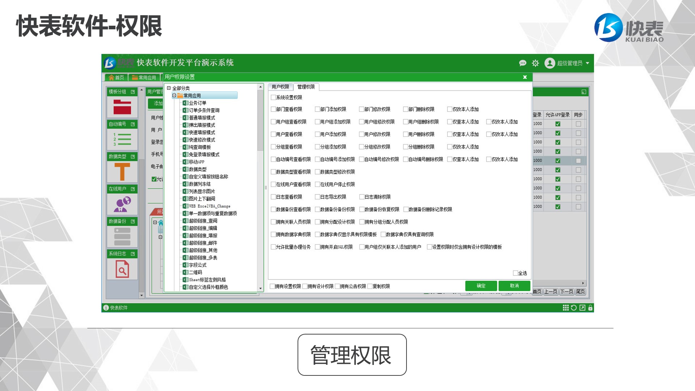
Task: Click the green 添加 button
Action: click(156, 104)
